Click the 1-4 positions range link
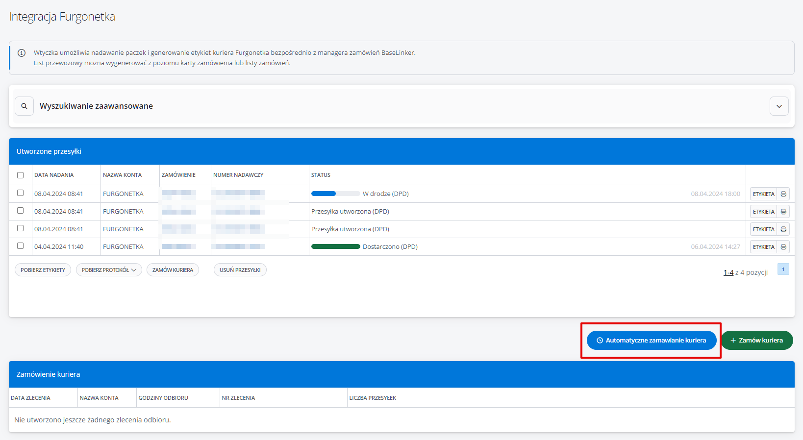The height and width of the screenshot is (440, 803). 728,272
